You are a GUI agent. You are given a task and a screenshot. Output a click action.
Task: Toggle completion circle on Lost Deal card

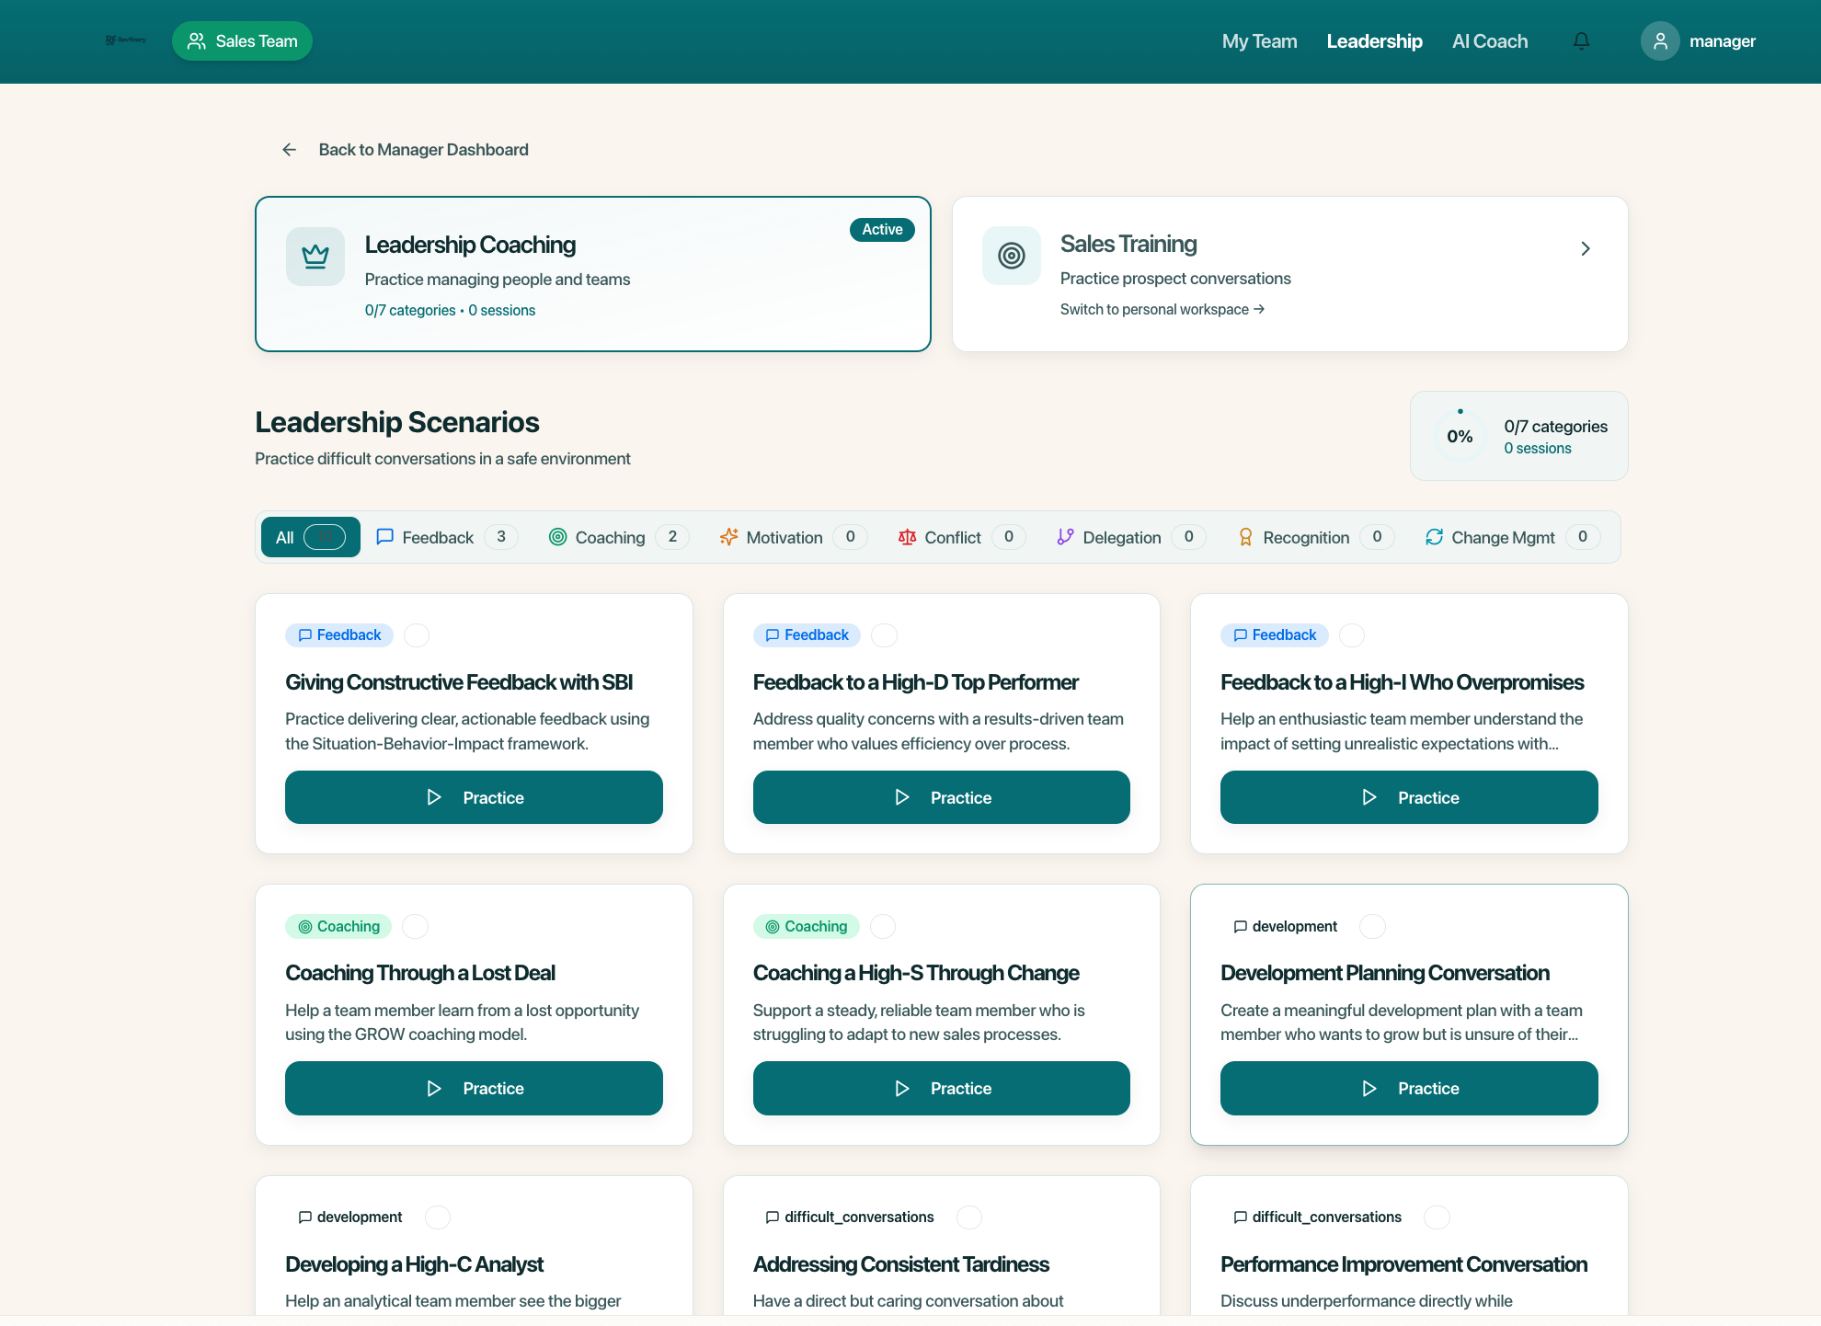click(x=416, y=927)
